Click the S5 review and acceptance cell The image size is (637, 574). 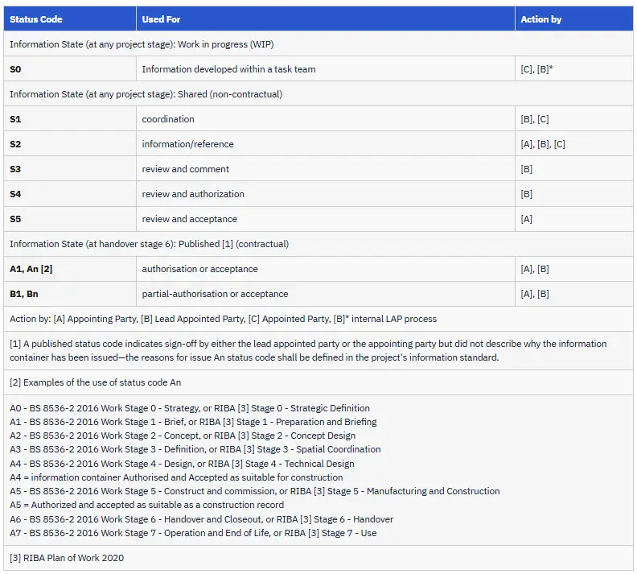coord(326,219)
